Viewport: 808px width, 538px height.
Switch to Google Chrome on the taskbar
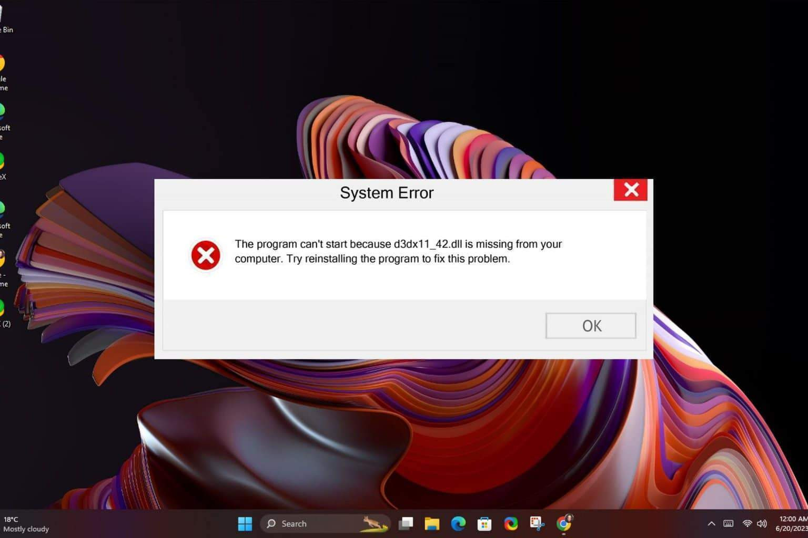pyautogui.click(x=564, y=523)
